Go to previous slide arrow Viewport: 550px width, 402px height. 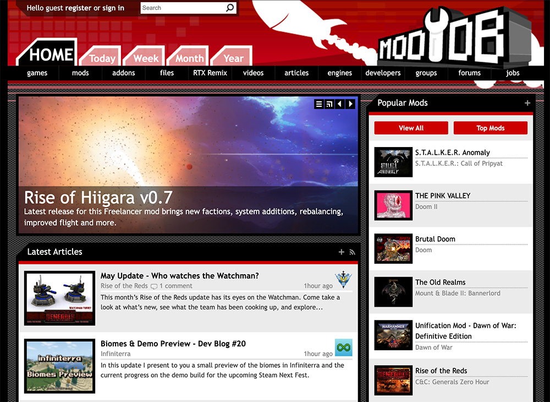(x=340, y=104)
